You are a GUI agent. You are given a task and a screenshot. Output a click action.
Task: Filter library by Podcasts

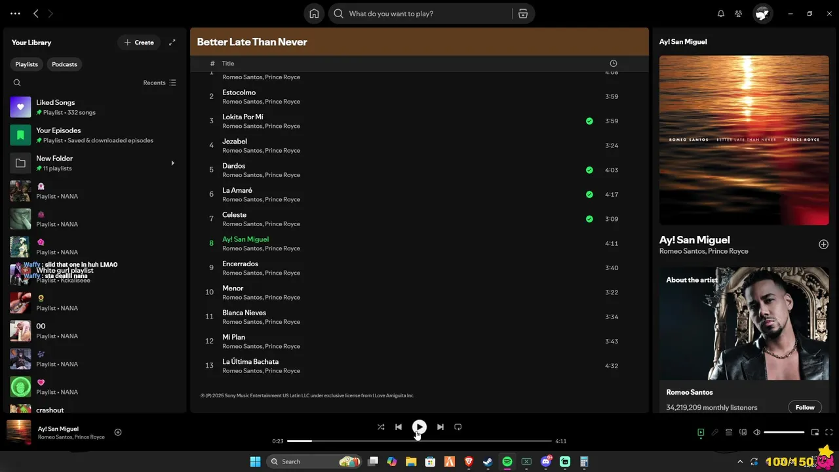click(64, 64)
